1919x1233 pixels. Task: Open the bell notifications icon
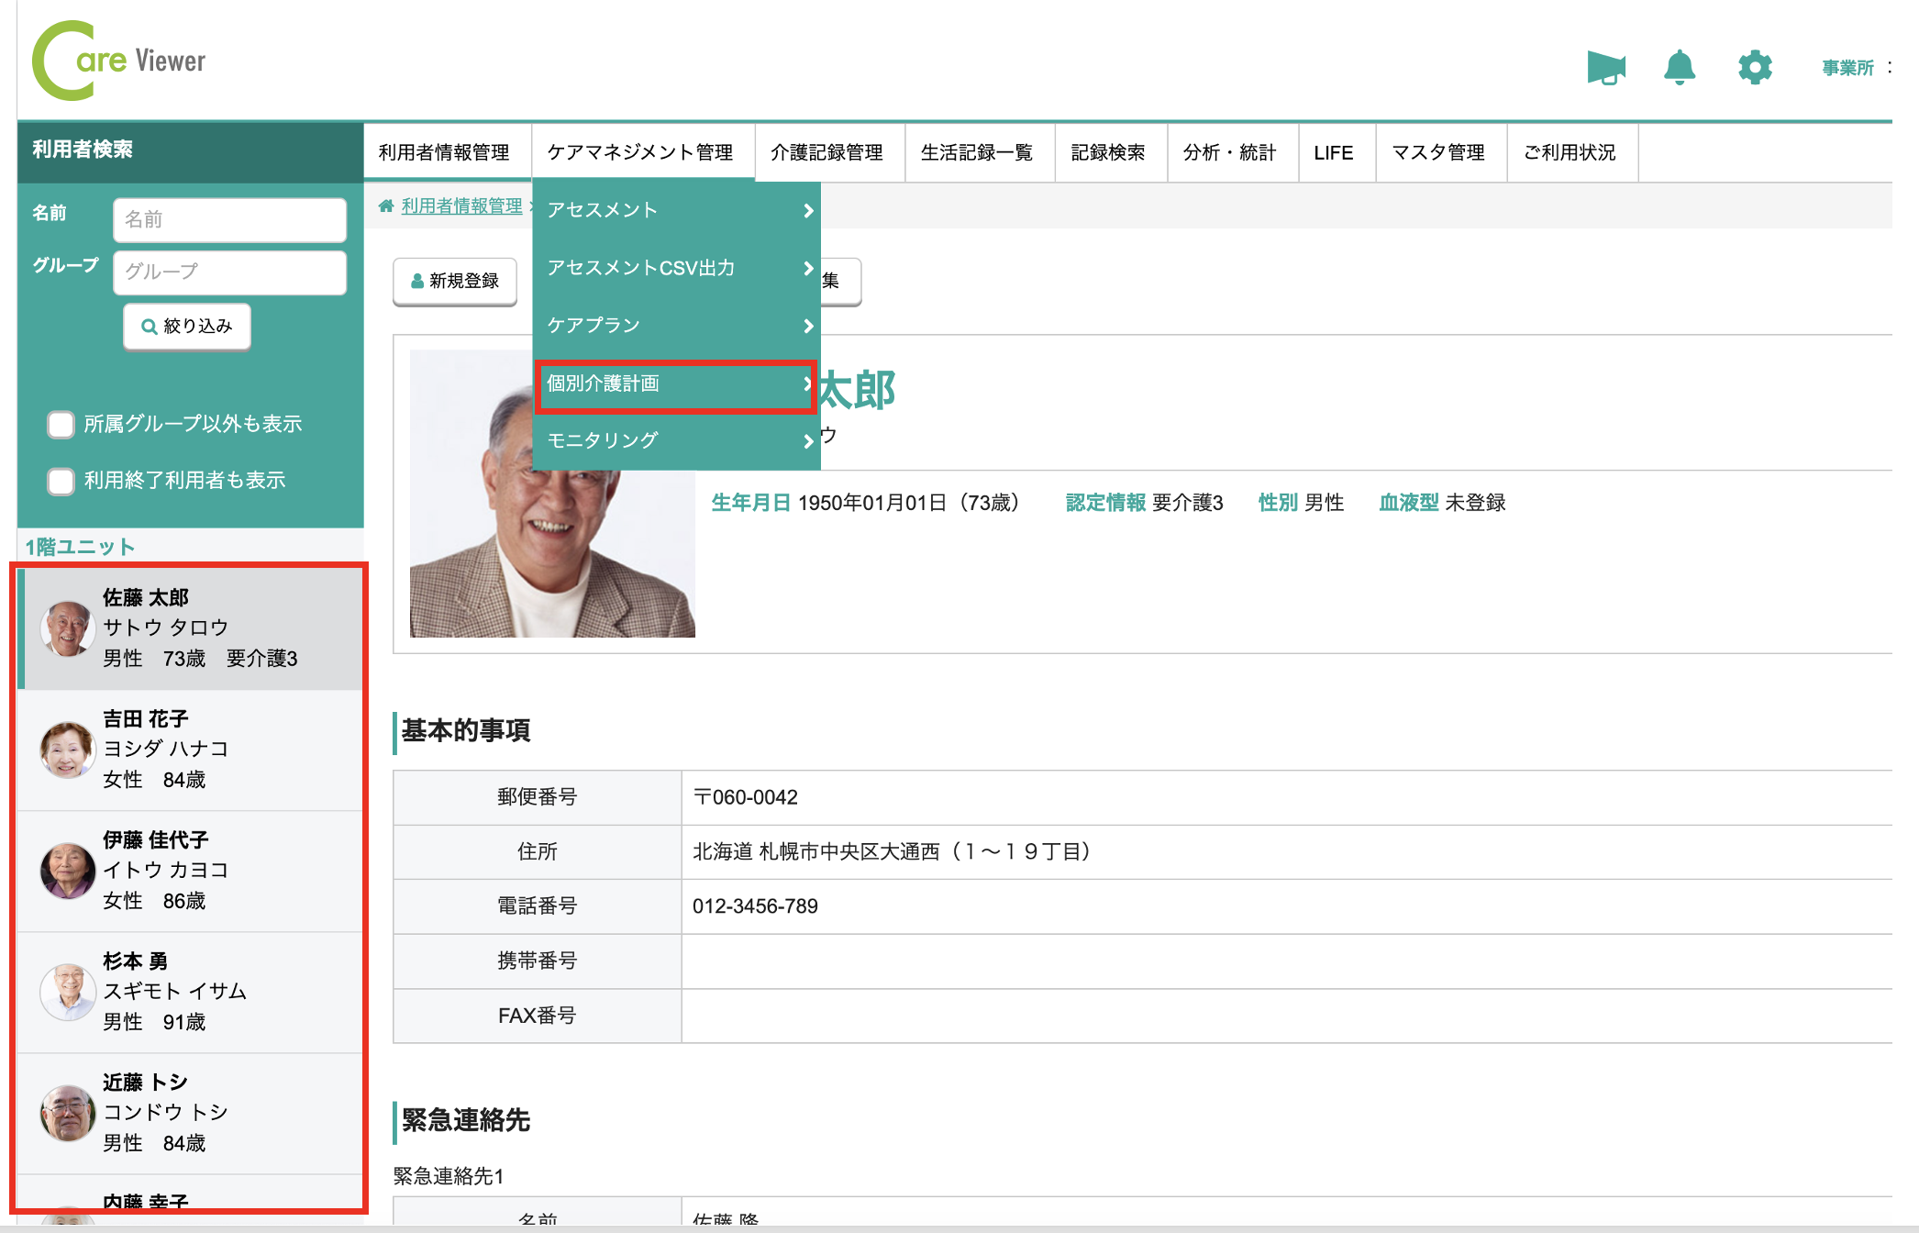(x=1679, y=67)
